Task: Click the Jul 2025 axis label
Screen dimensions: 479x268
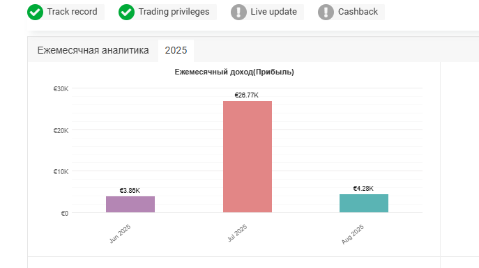Action: 237,233
